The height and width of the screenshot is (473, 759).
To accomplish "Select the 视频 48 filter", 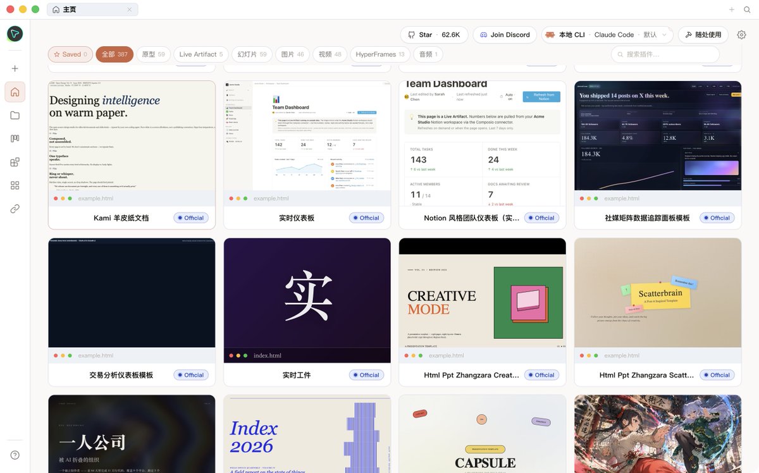I will (x=330, y=54).
